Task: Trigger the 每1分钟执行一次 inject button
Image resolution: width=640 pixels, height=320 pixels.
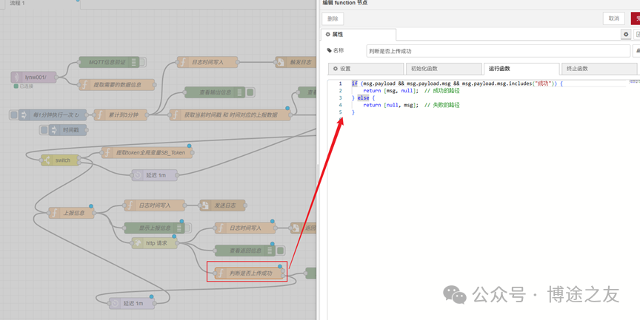Action: (x=14, y=115)
